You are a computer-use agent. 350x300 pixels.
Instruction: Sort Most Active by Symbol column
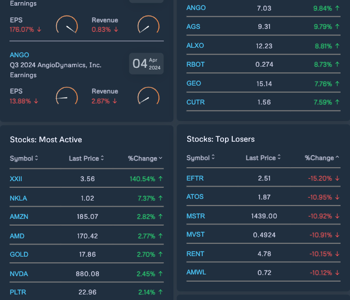pos(24,158)
